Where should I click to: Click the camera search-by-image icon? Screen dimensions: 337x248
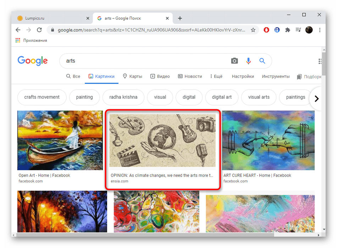pyautogui.click(x=234, y=61)
